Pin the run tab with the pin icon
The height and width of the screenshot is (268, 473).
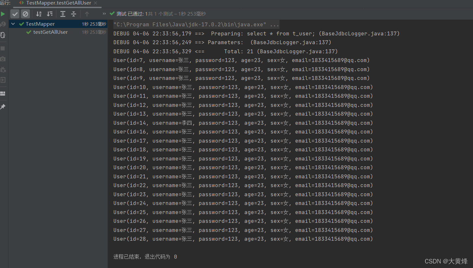[3, 107]
